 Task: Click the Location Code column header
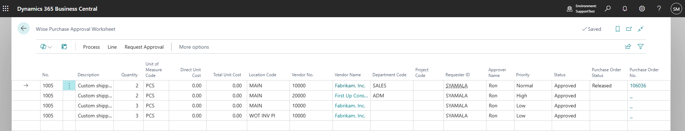point(263,75)
